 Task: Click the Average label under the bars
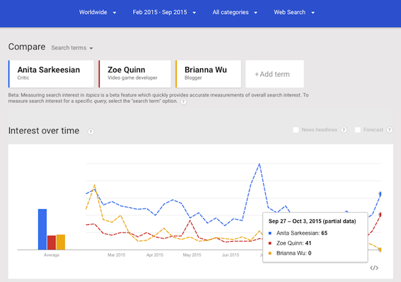coord(52,255)
